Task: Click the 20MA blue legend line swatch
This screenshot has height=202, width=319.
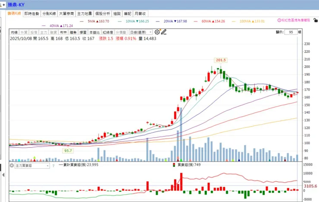Action: (158, 21)
